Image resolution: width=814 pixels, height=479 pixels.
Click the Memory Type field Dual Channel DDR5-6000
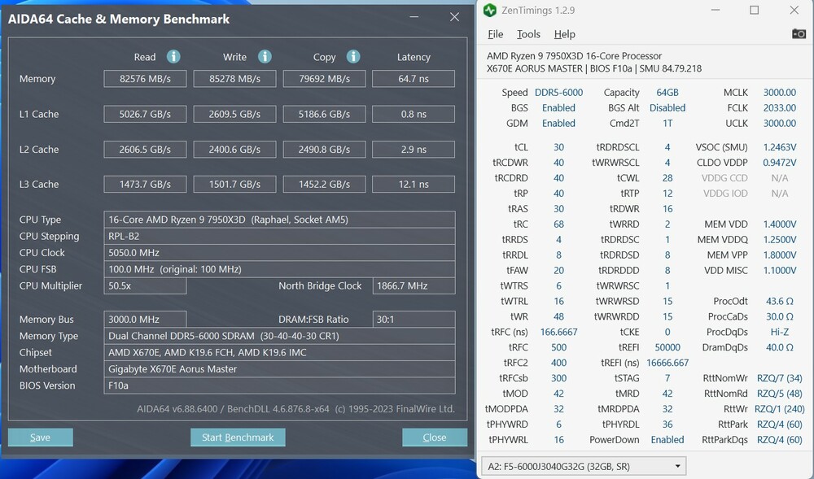click(279, 336)
